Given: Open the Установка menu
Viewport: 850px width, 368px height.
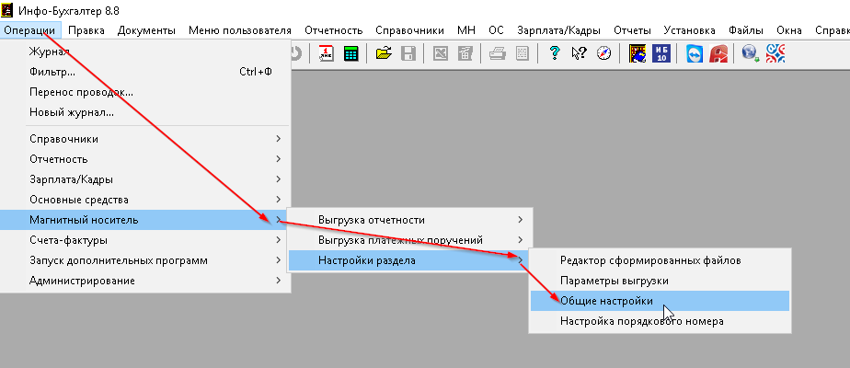Looking at the screenshot, I should [x=690, y=30].
